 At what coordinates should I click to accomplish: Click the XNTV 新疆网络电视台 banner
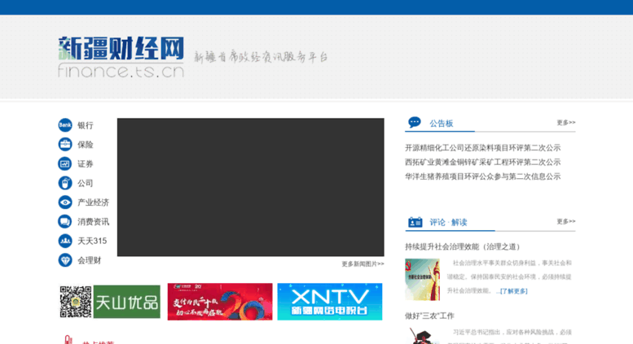tap(330, 302)
